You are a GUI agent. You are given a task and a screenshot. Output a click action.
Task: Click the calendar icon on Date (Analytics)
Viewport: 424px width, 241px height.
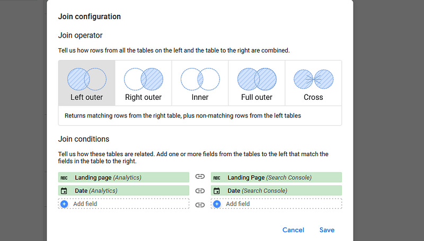pyautogui.click(x=64, y=191)
